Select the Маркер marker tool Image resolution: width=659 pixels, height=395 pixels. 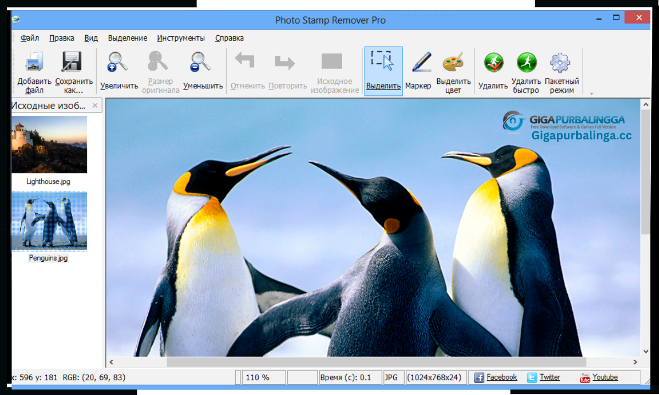[x=421, y=61]
